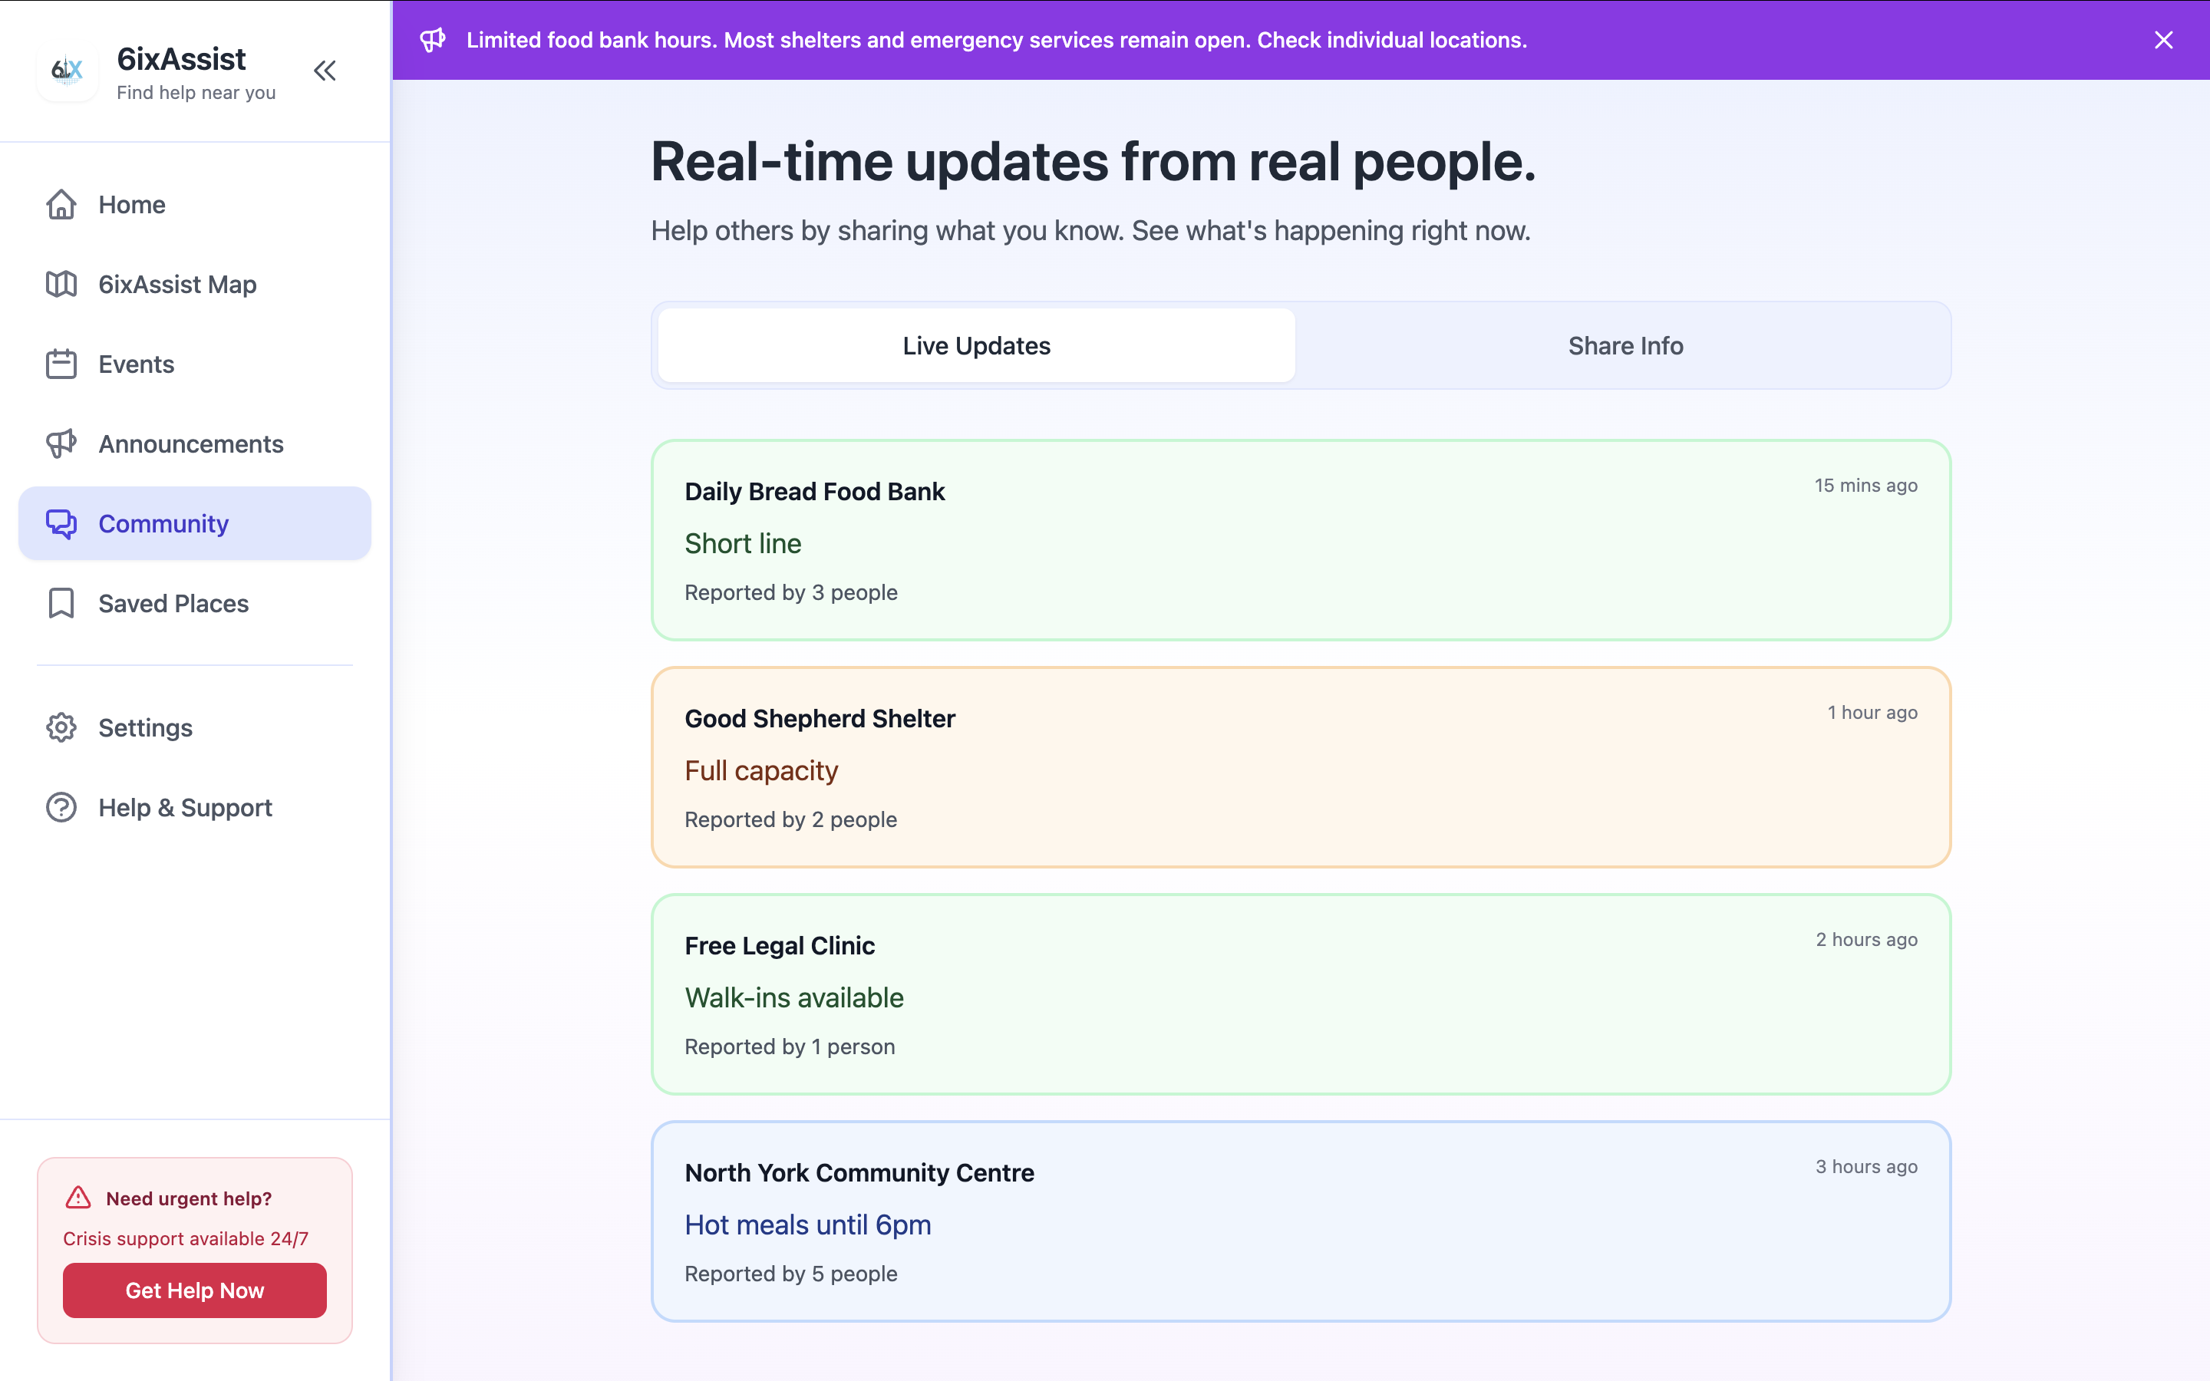
Task: Click the Help & Support question icon
Action: tap(61, 807)
